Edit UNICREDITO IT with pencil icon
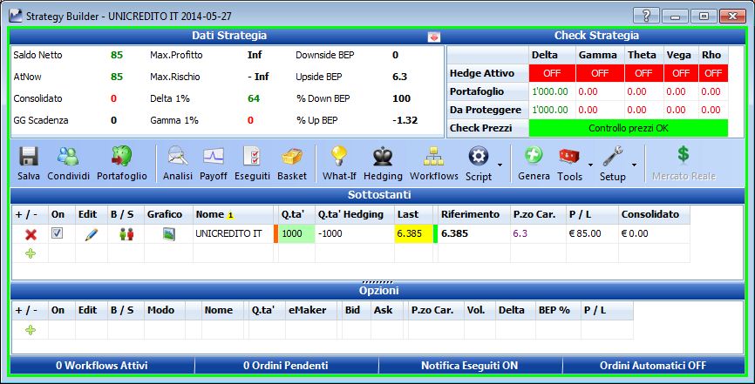Screen dimensions: 755x384 click(x=91, y=234)
